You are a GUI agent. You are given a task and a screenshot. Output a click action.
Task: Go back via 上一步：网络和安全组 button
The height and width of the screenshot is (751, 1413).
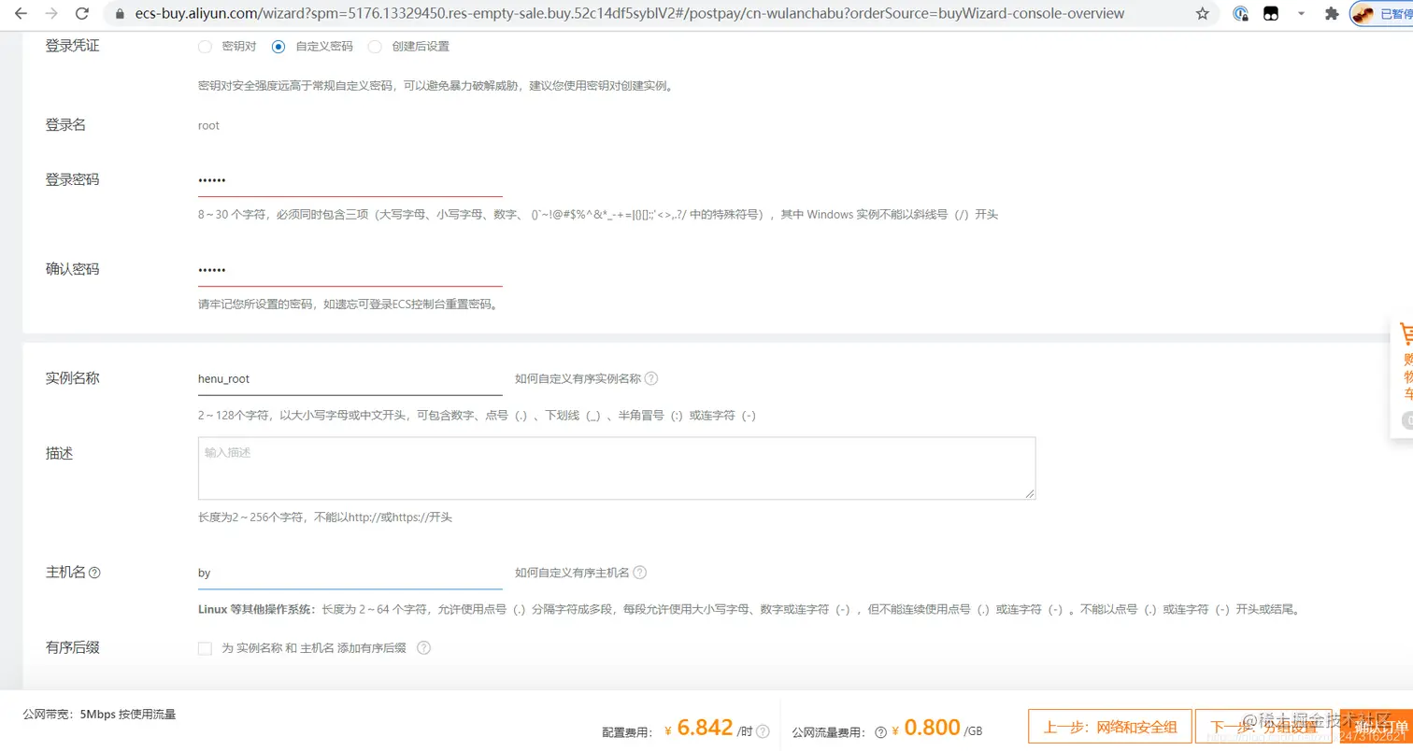point(1108,726)
